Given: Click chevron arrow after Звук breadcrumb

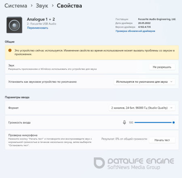Looking at the screenshot, I should 53,6.
